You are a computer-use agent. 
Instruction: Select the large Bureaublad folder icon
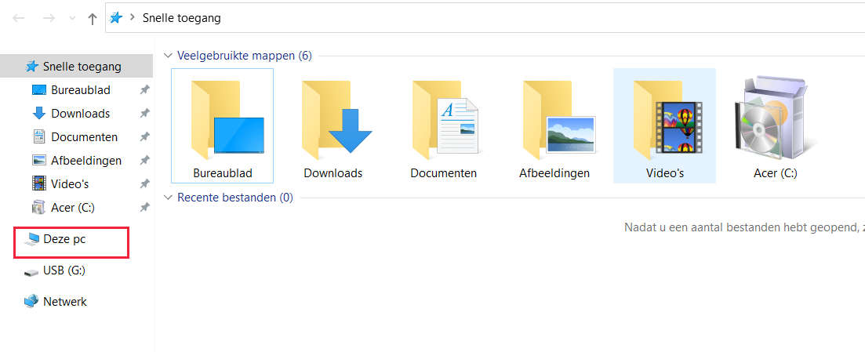click(x=222, y=125)
